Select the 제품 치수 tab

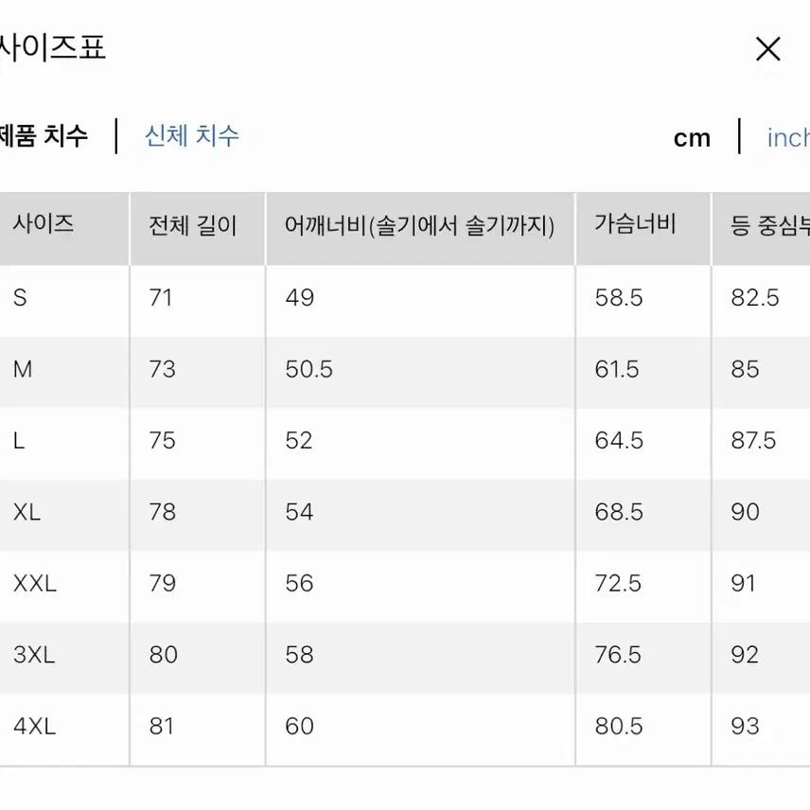44,136
